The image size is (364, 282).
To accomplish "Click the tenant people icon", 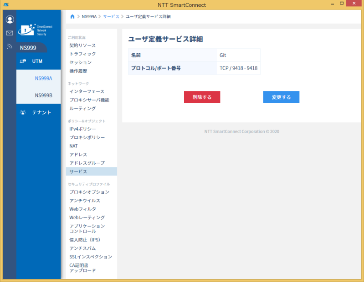I will (23, 112).
